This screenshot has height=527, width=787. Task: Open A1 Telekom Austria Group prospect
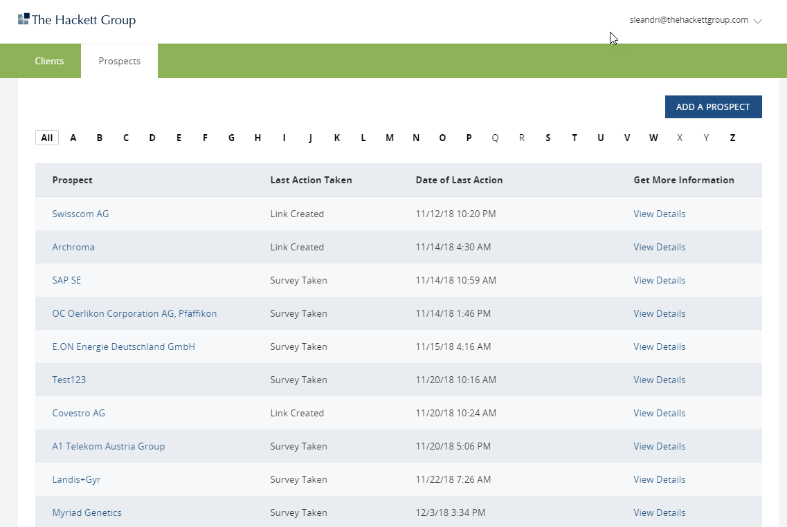(x=109, y=446)
